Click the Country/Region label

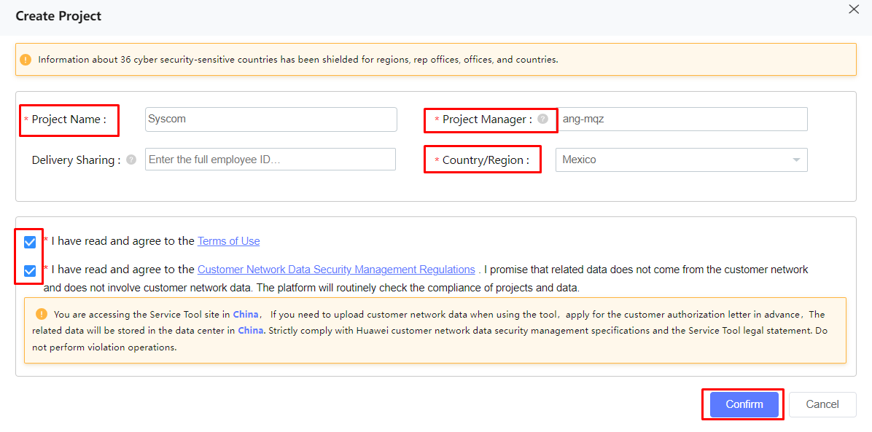(x=486, y=160)
